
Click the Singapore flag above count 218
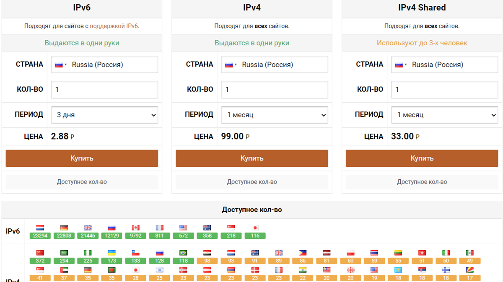231,228
